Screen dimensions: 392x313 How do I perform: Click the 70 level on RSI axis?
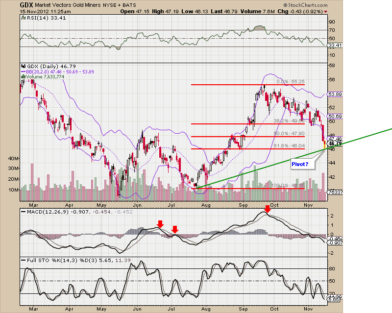(332, 30)
